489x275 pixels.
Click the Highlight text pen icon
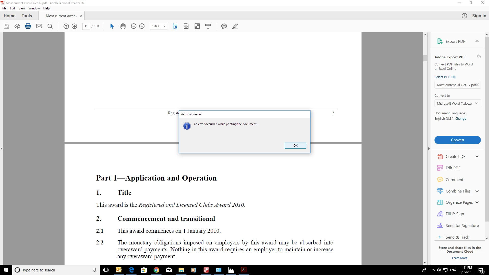click(x=235, y=26)
